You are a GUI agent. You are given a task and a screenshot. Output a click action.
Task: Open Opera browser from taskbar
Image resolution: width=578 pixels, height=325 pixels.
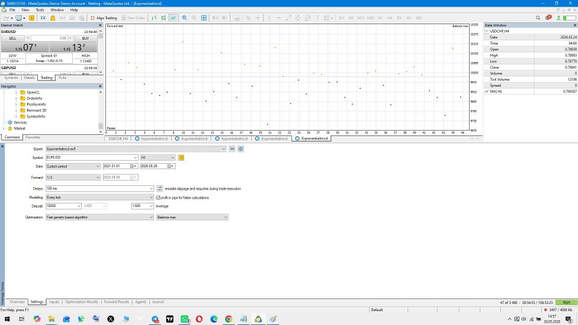point(199,319)
